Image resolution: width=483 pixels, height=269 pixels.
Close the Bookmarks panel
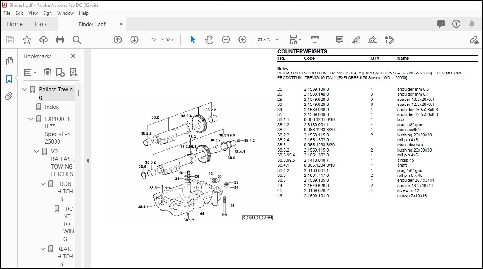[73, 56]
